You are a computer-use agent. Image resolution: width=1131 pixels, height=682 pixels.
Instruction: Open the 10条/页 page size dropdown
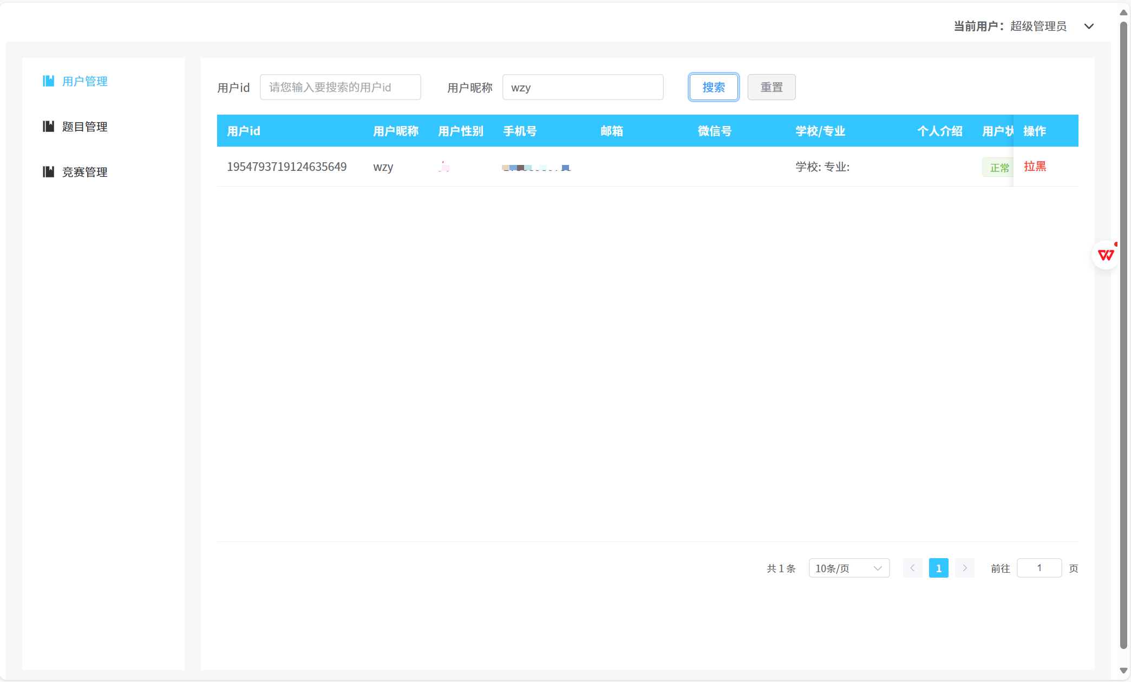pos(848,568)
